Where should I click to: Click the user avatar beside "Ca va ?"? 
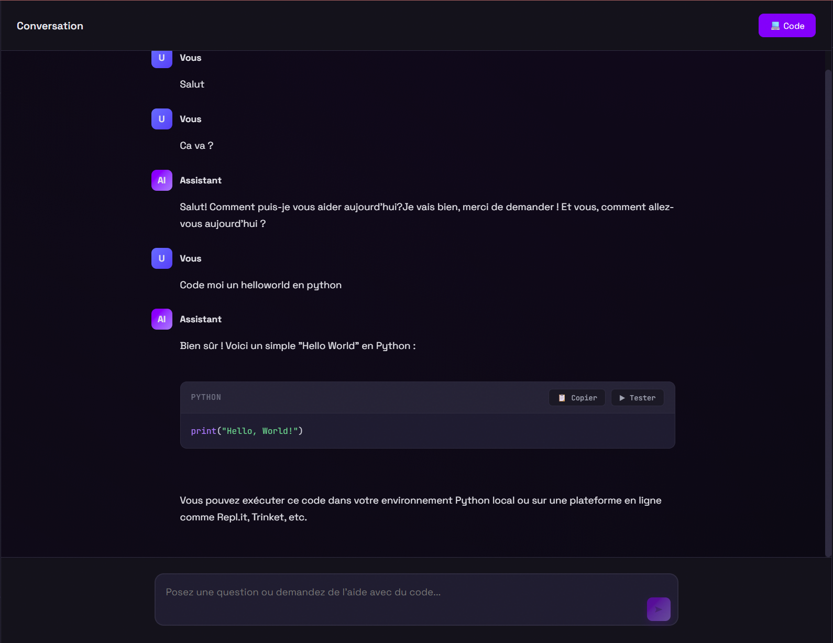162,119
